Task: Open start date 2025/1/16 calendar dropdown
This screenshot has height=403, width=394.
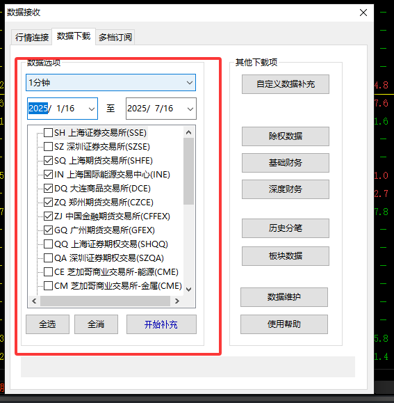Action: pyautogui.click(x=91, y=109)
